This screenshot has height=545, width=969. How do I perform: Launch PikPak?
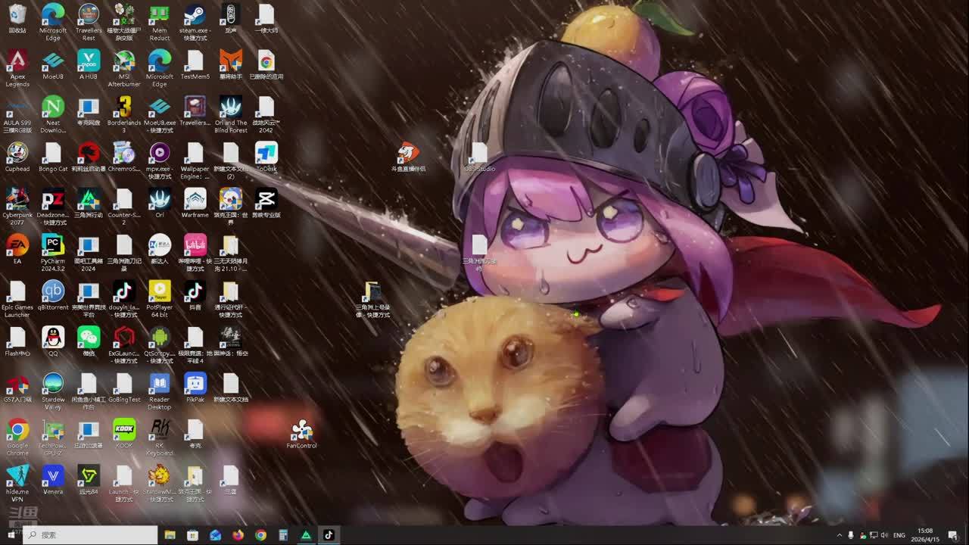[195, 384]
